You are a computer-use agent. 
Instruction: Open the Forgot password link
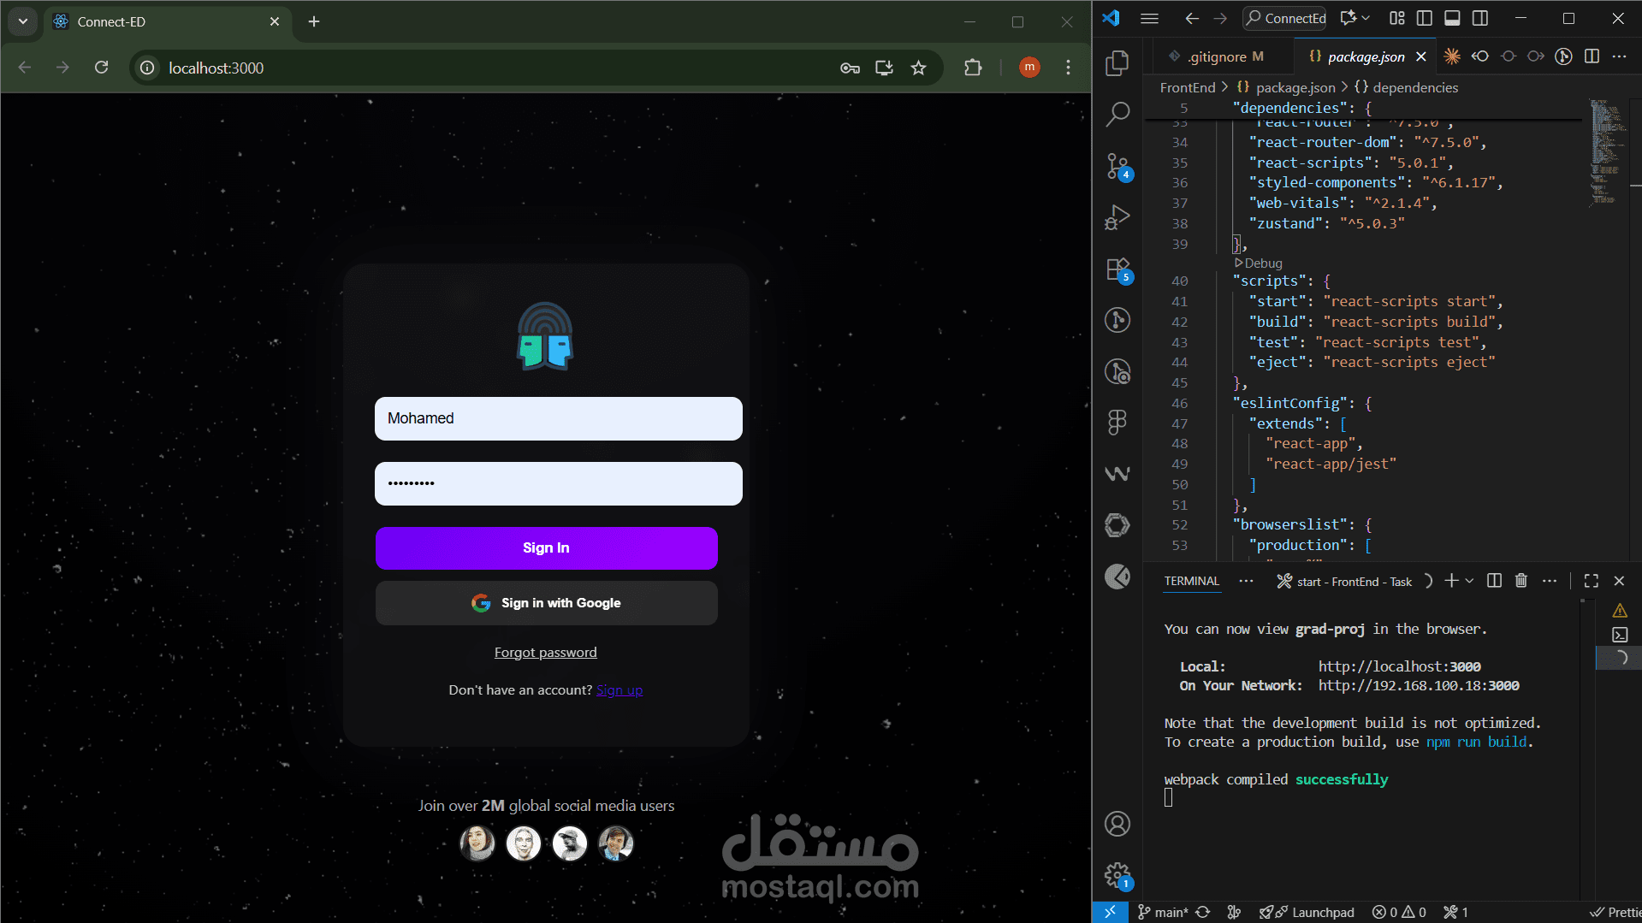pos(546,653)
